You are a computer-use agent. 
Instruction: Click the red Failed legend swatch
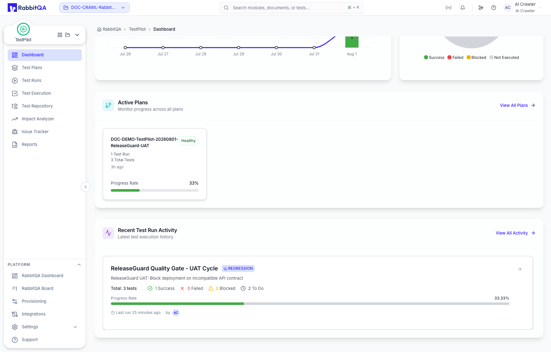449,57
